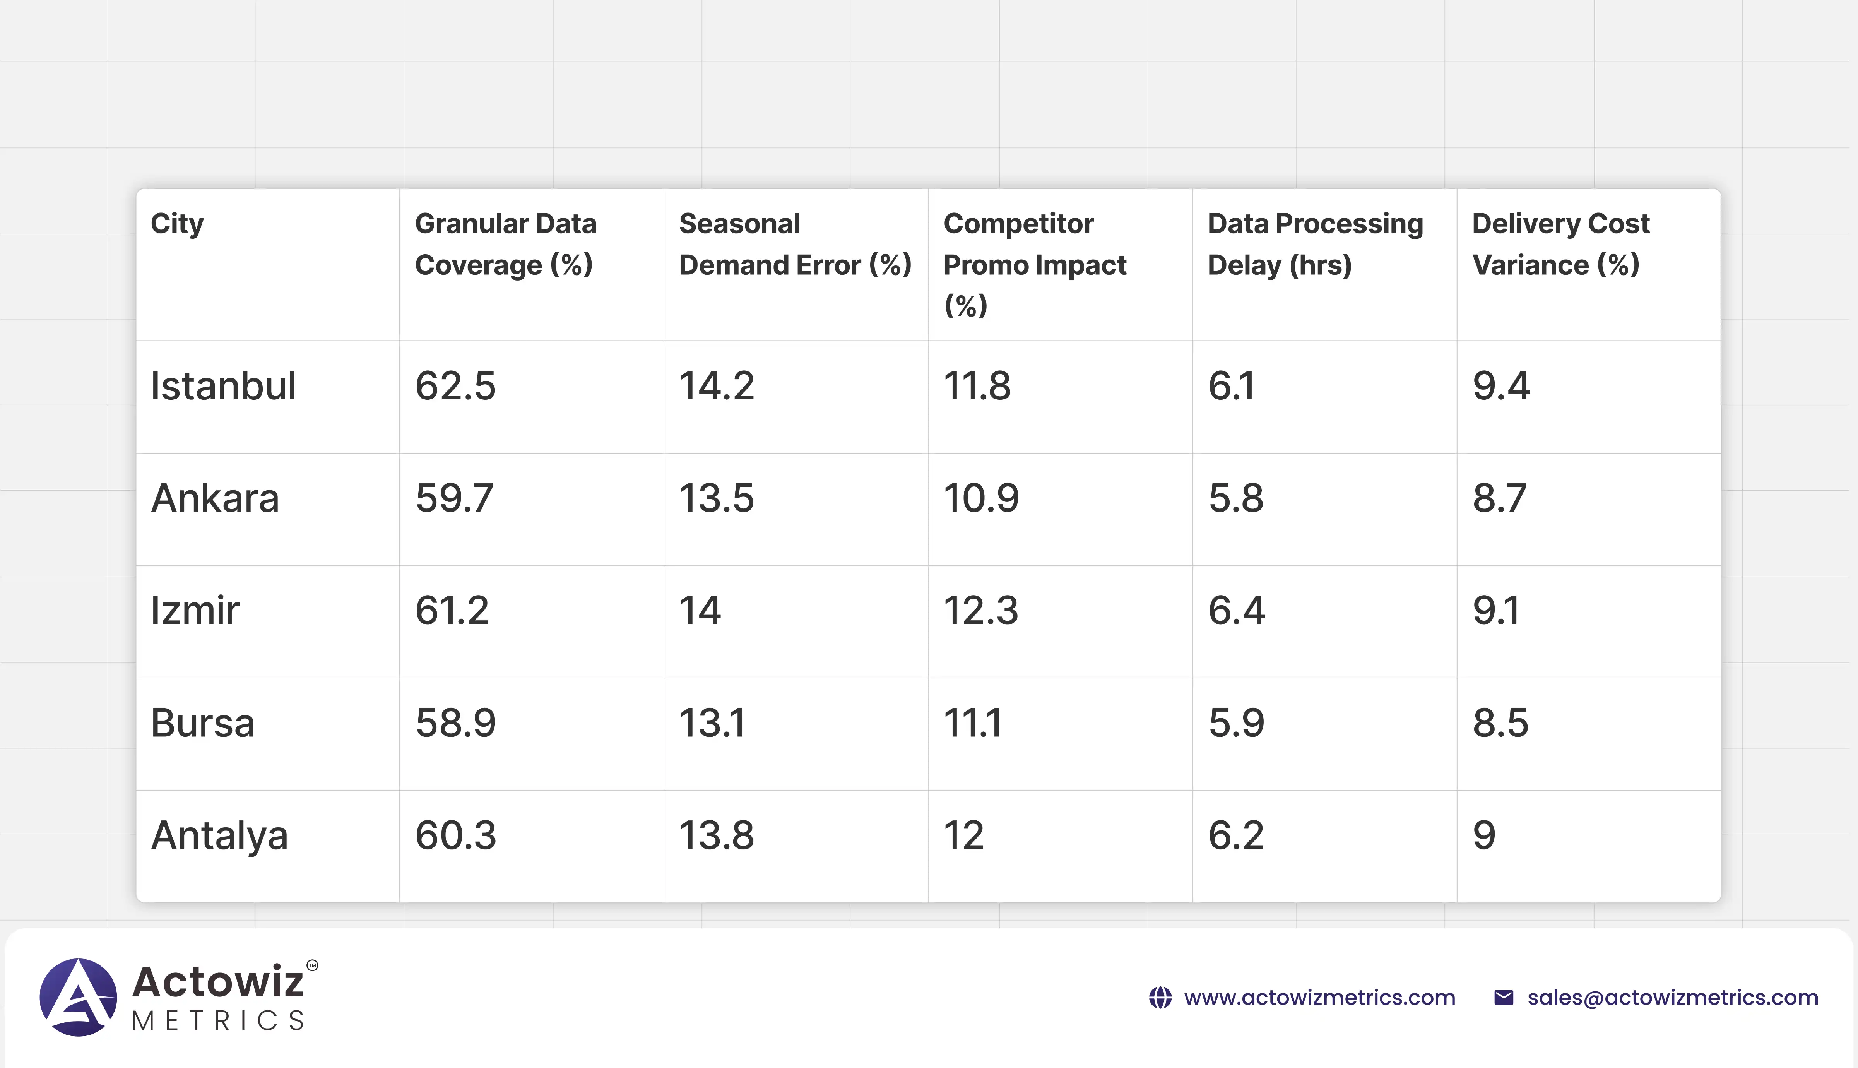Select the Delivery Cost Variance (%) header
The width and height of the screenshot is (1858, 1068).
tap(1560, 243)
